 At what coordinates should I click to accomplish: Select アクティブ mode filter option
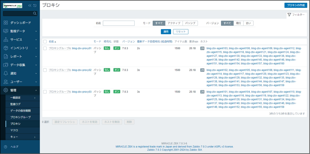pos(174,23)
